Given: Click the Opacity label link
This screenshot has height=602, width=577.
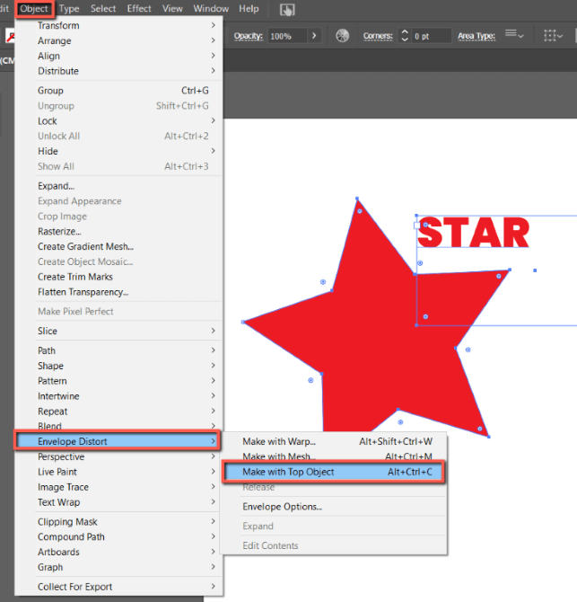Looking at the screenshot, I should pos(249,36).
